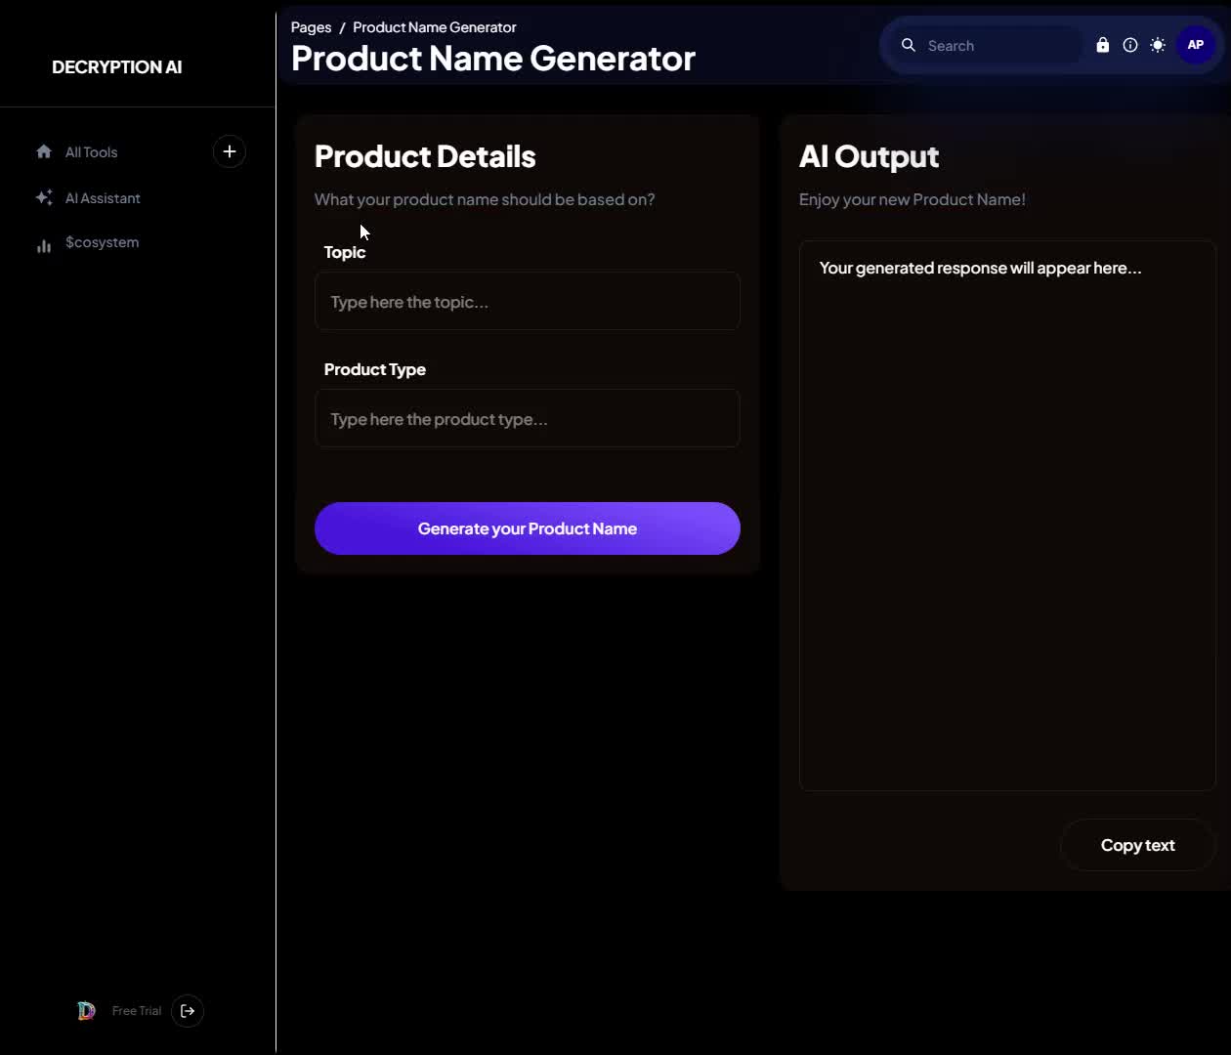Open All Tools in the sidebar
The width and height of the screenshot is (1231, 1055).
click(x=91, y=152)
